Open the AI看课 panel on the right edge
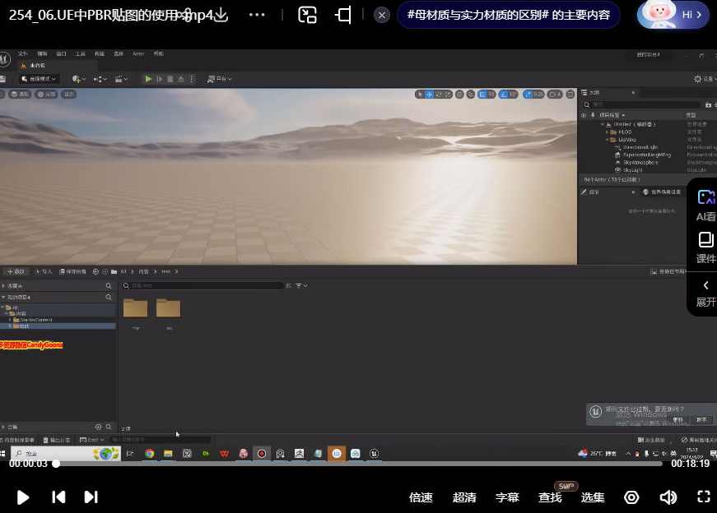This screenshot has height=513, width=717. [x=705, y=204]
